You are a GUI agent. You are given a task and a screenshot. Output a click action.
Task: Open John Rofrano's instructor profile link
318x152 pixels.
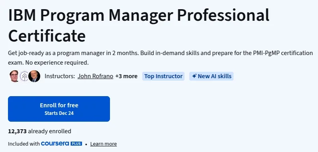95,76
